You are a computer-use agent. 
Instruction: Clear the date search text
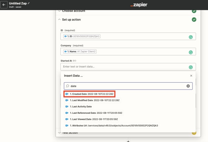[188, 86]
